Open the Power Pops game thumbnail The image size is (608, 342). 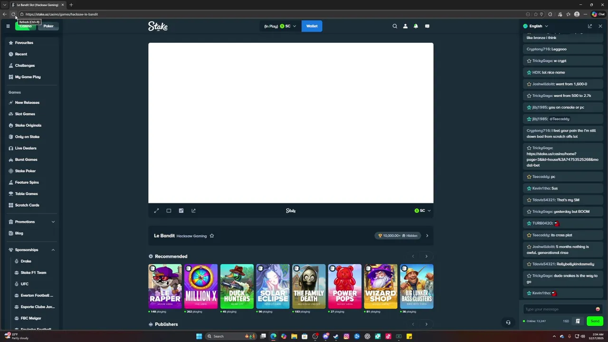tap(345, 286)
